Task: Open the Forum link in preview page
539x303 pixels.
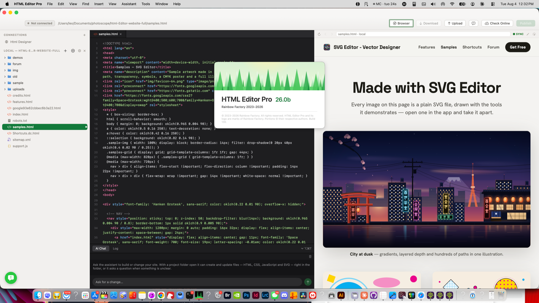Action: [x=493, y=47]
